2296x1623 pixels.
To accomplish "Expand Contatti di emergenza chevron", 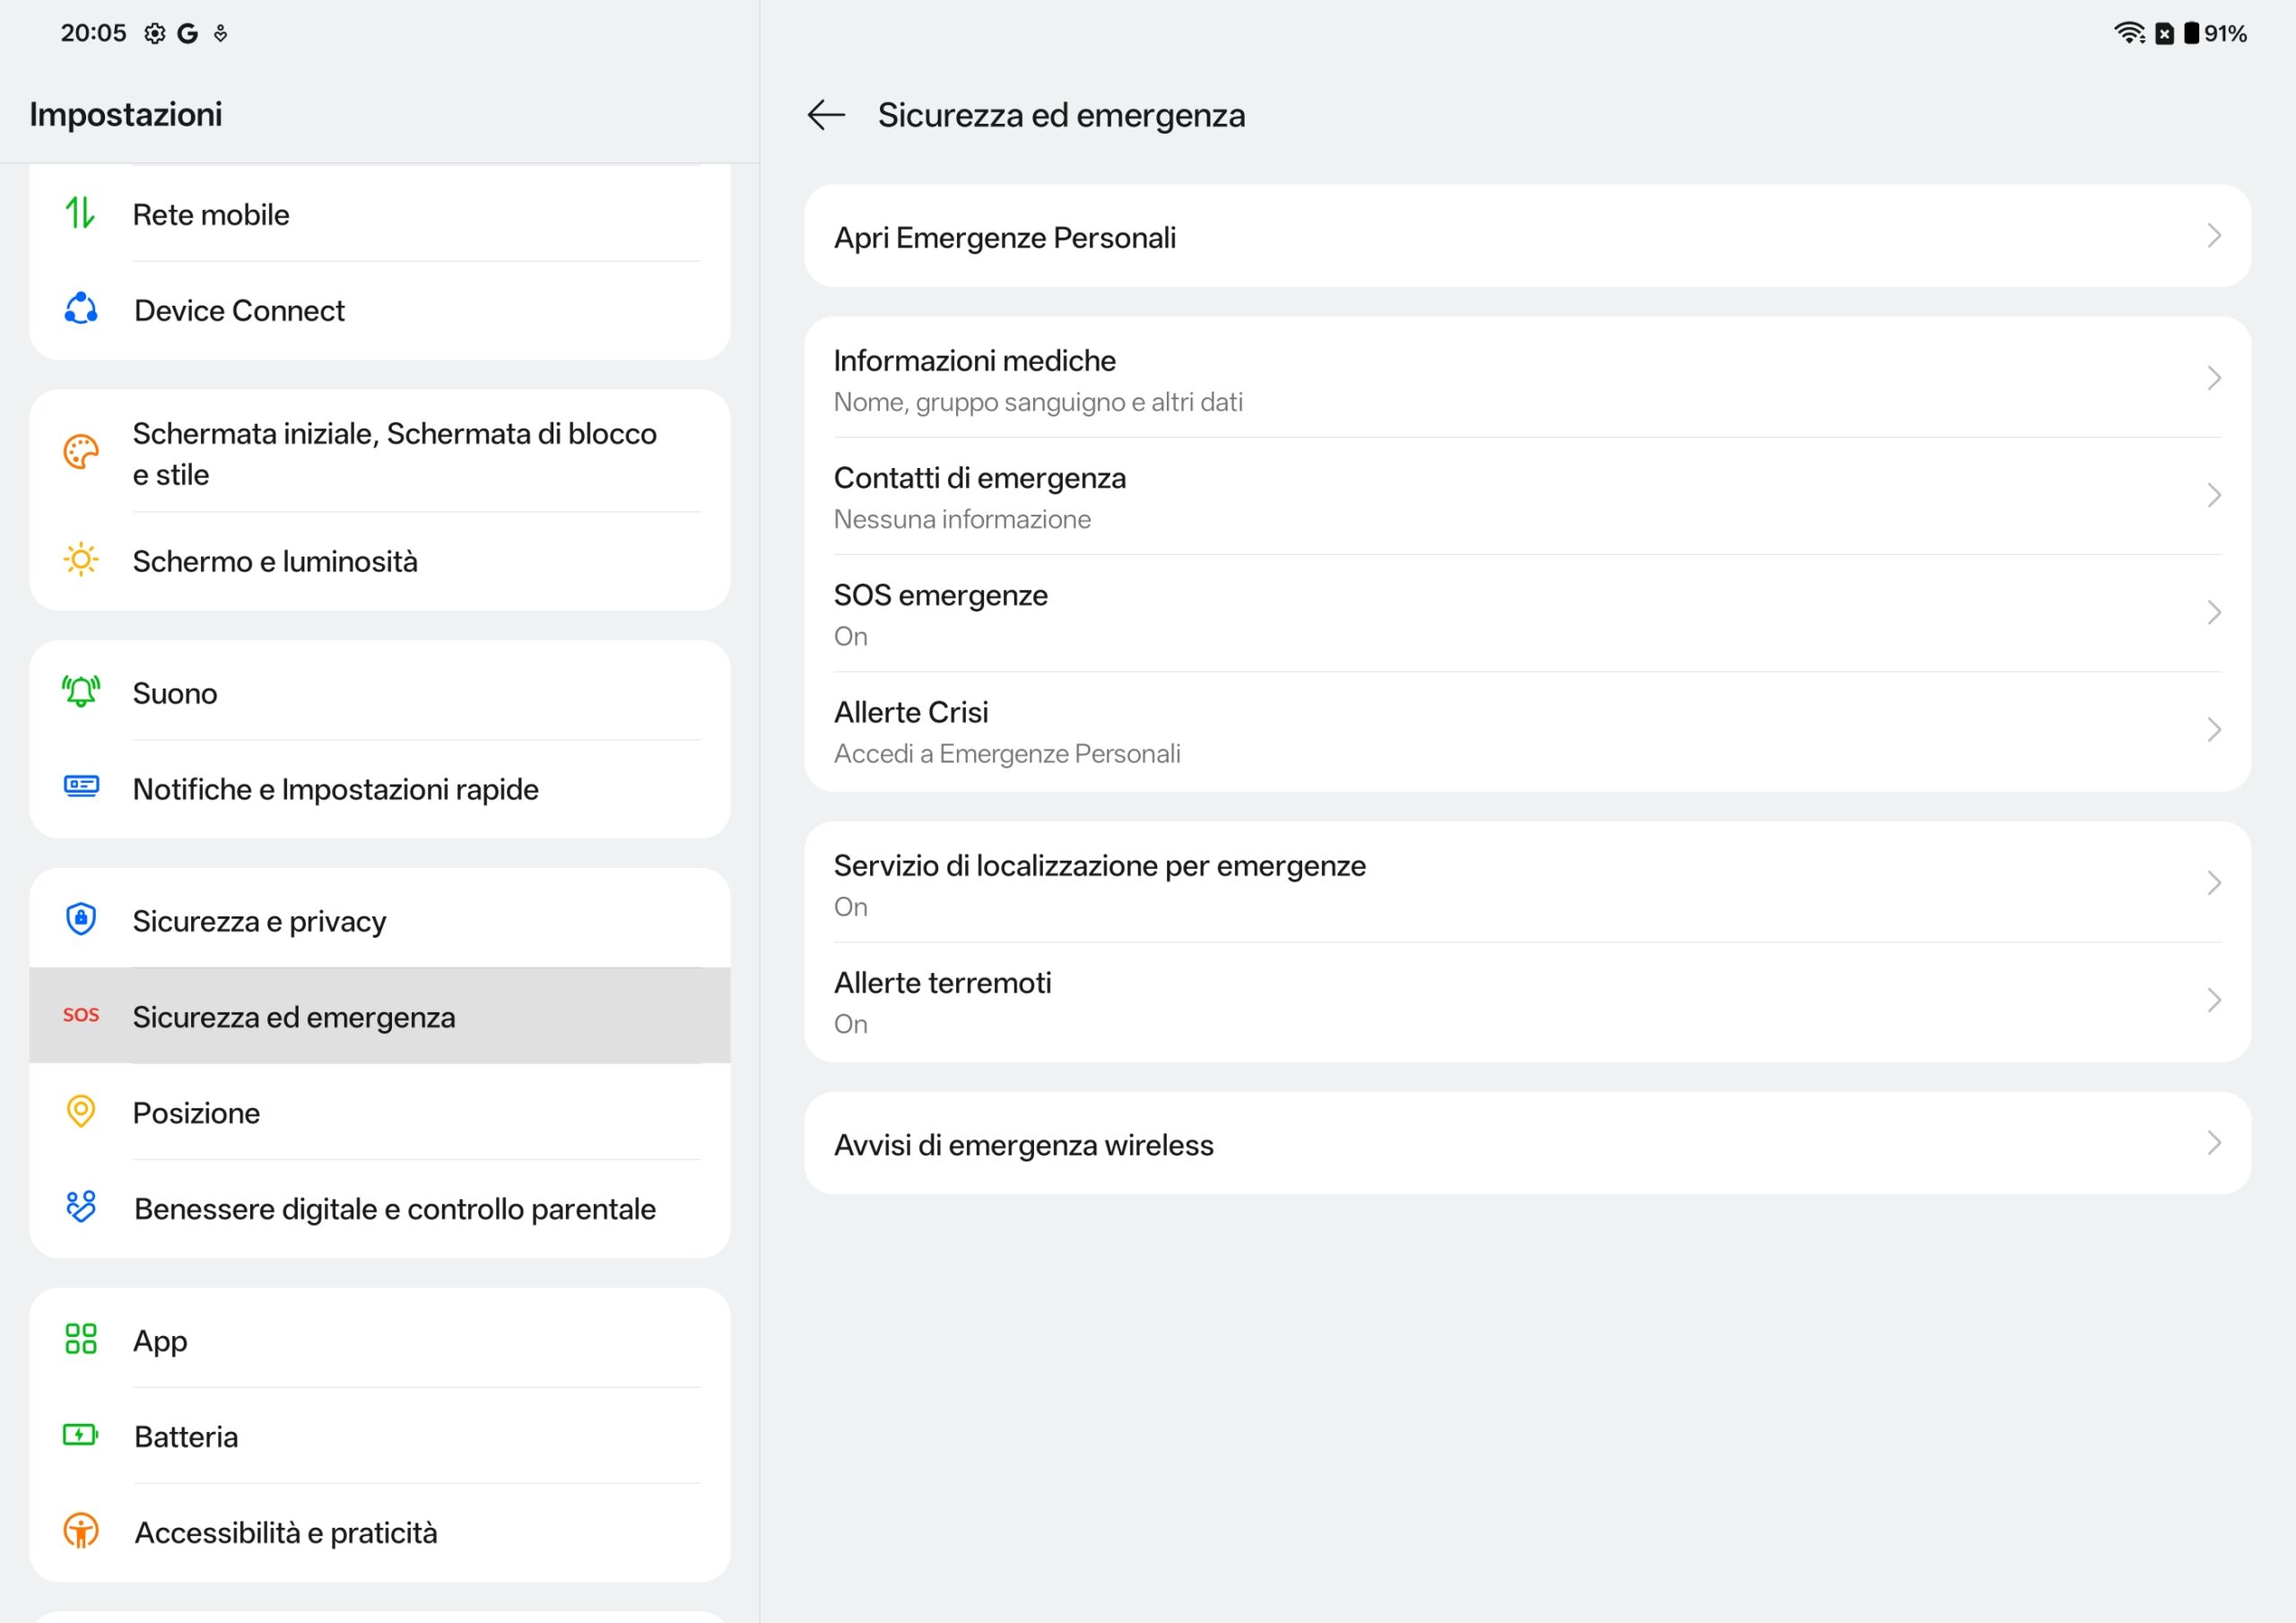I will click(x=2213, y=495).
